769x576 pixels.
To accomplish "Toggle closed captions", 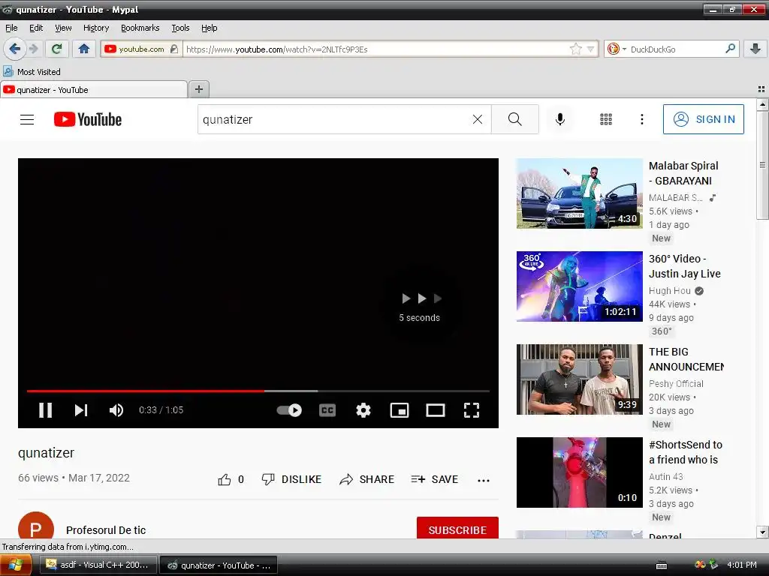I will [x=327, y=410].
